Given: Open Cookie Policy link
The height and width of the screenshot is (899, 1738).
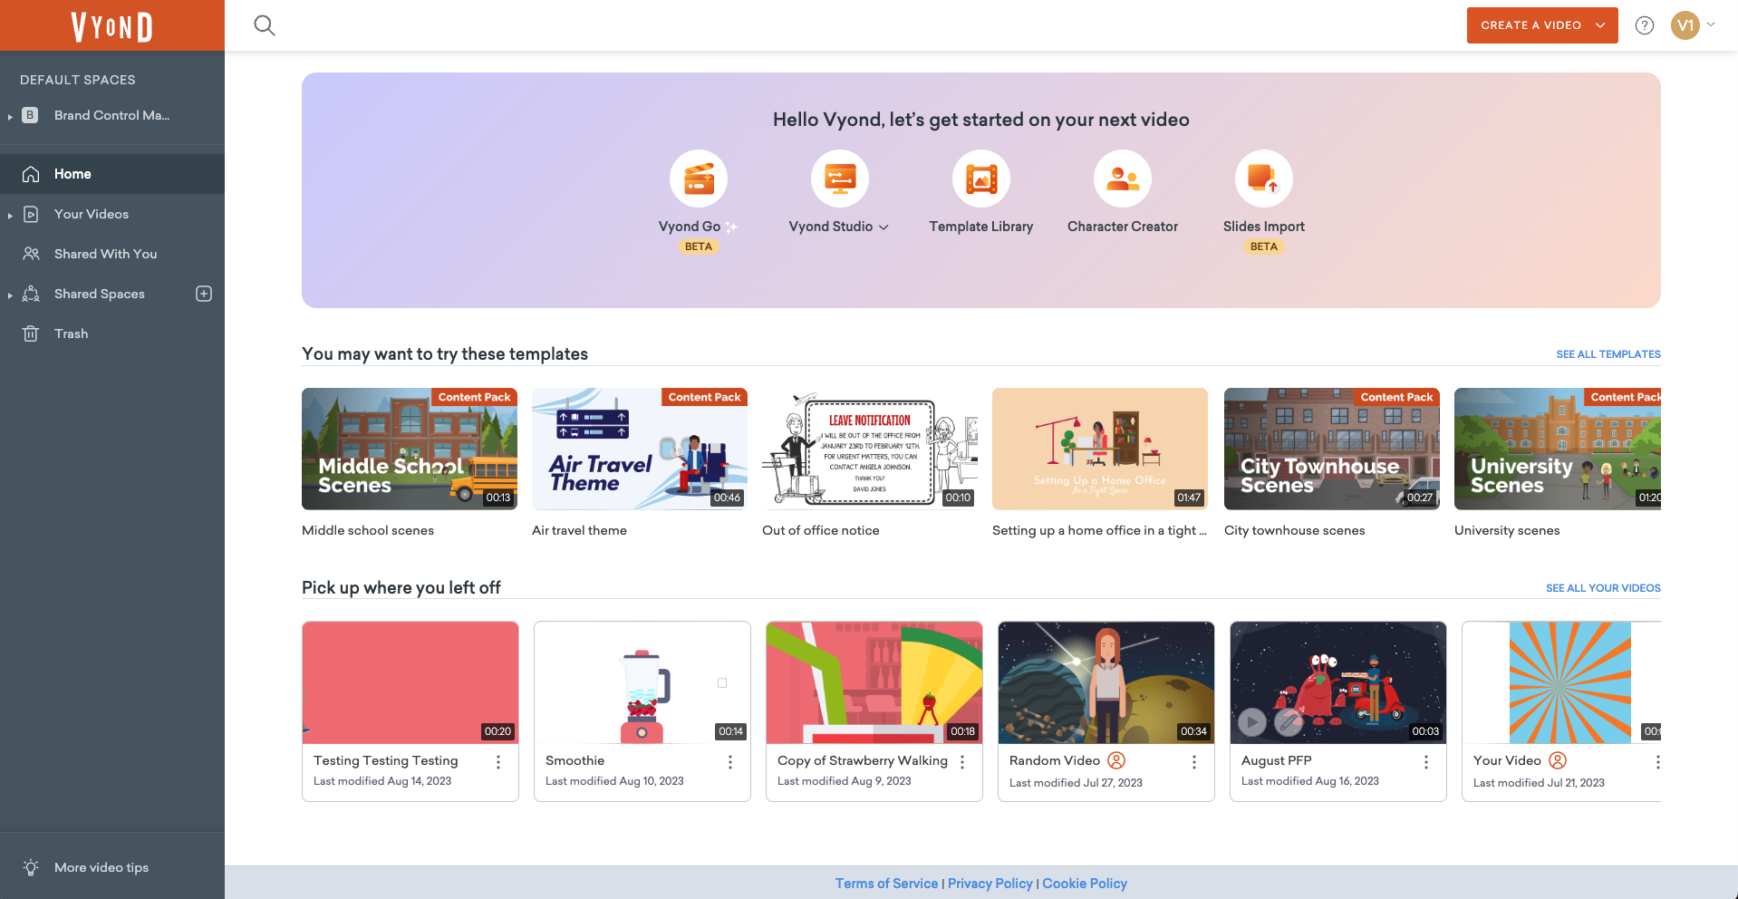Looking at the screenshot, I should pos(1085,884).
